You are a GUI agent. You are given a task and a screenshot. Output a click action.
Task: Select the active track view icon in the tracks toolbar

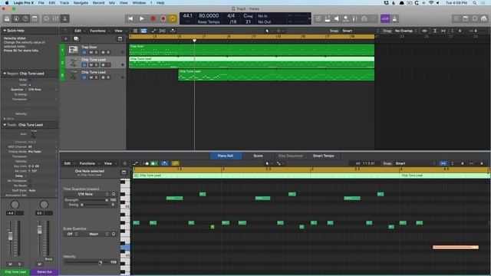(143, 31)
